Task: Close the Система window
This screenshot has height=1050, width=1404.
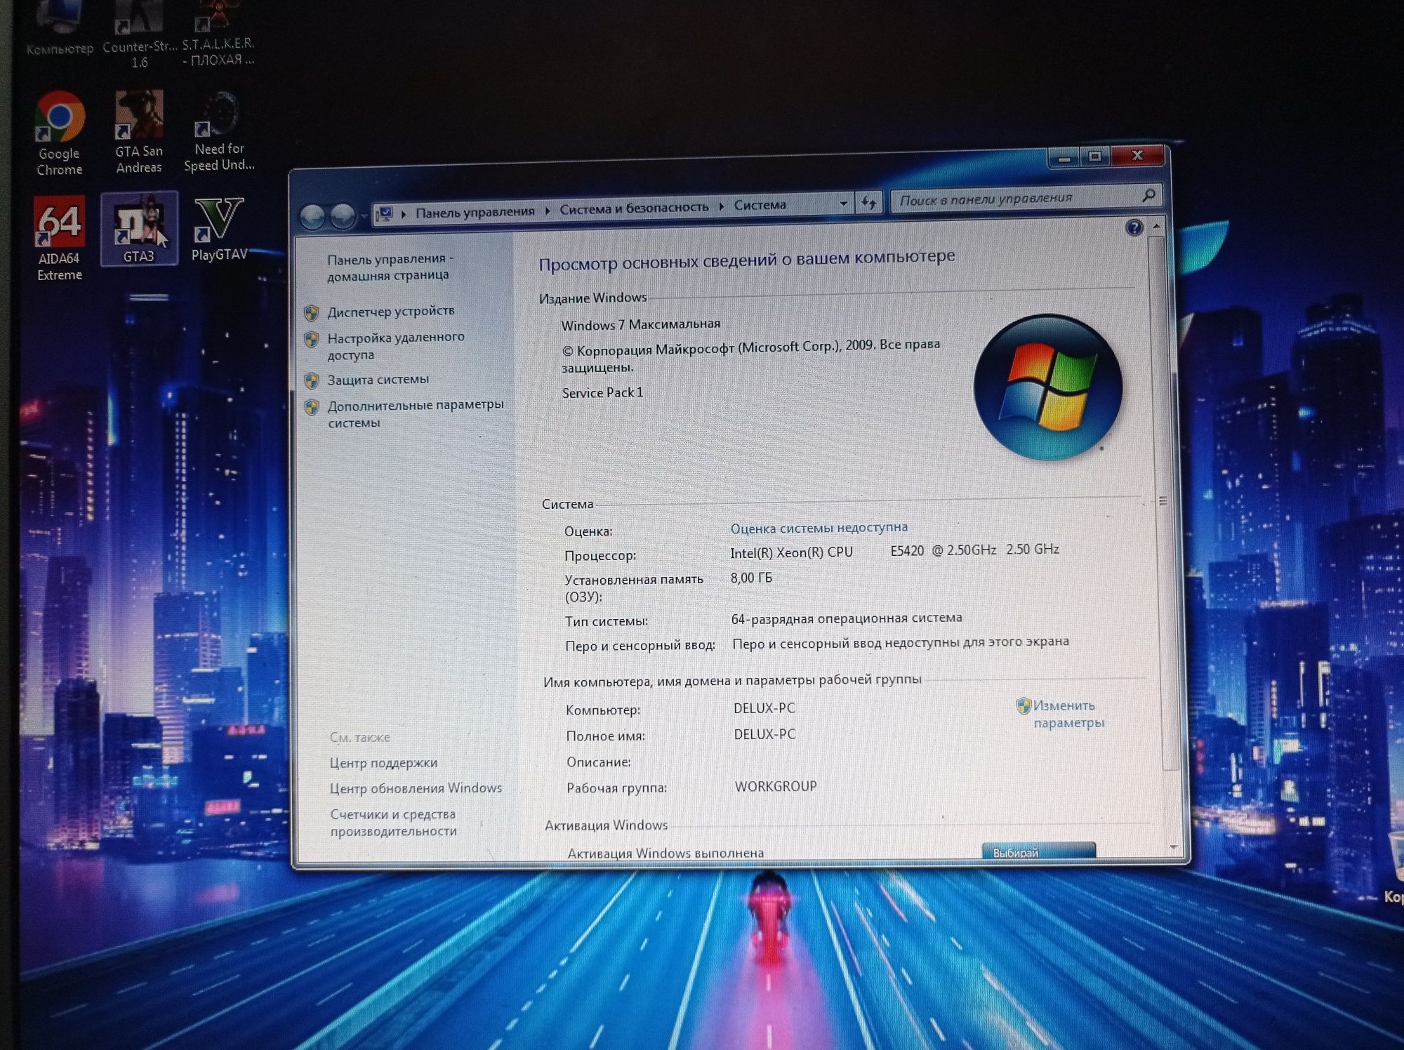Action: click(x=1137, y=155)
